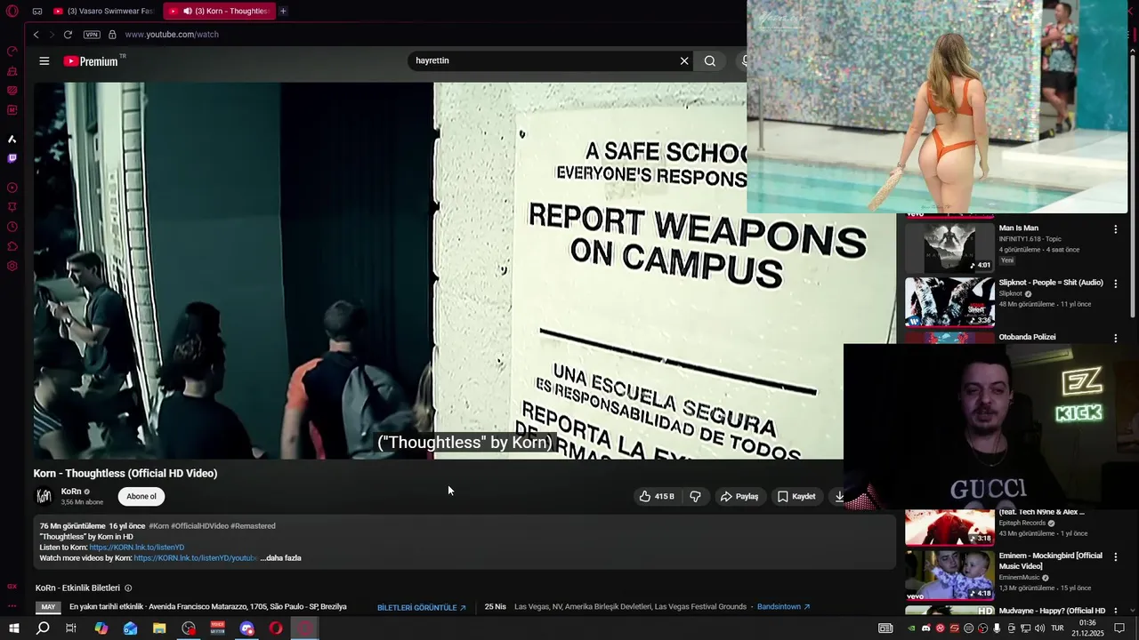Screen dimensions: 1139x640
Task: Click #OfficialHDVideo hashtag
Action: (x=200, y=526)
